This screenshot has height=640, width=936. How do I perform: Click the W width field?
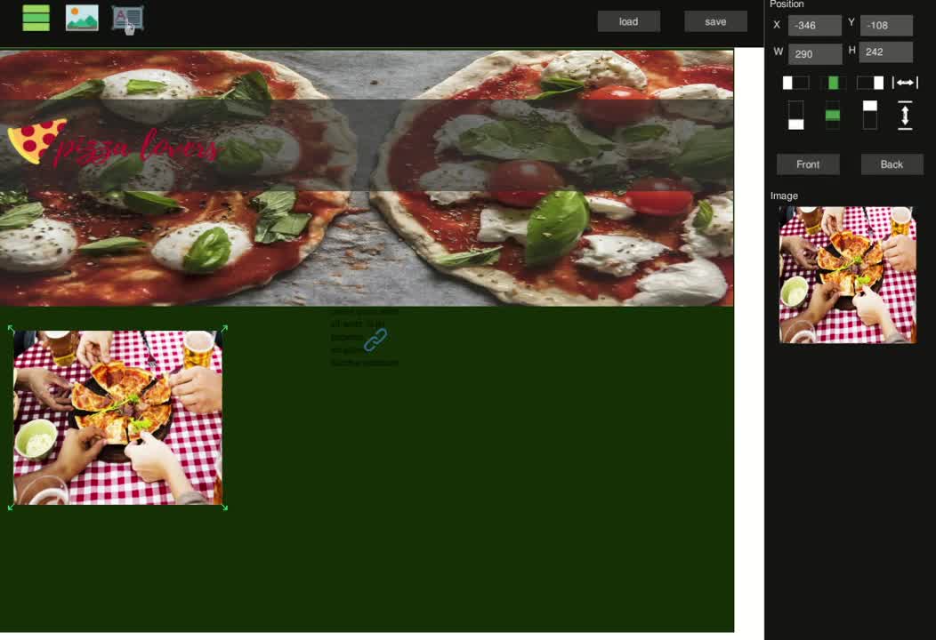point(815,53)
